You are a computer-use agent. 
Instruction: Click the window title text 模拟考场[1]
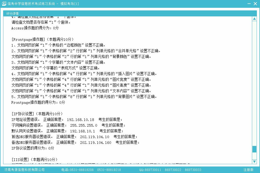(x=69, y=4)
